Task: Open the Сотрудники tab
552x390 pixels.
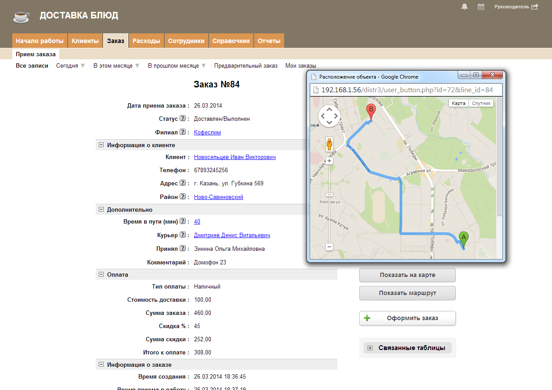Action: click(186, 41)
